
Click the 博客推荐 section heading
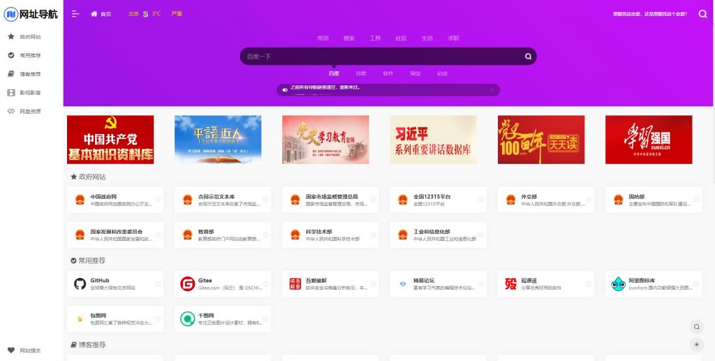[x=88, y=345]
